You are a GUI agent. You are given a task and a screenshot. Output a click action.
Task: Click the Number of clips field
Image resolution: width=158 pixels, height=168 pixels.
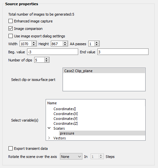point(39,60)
